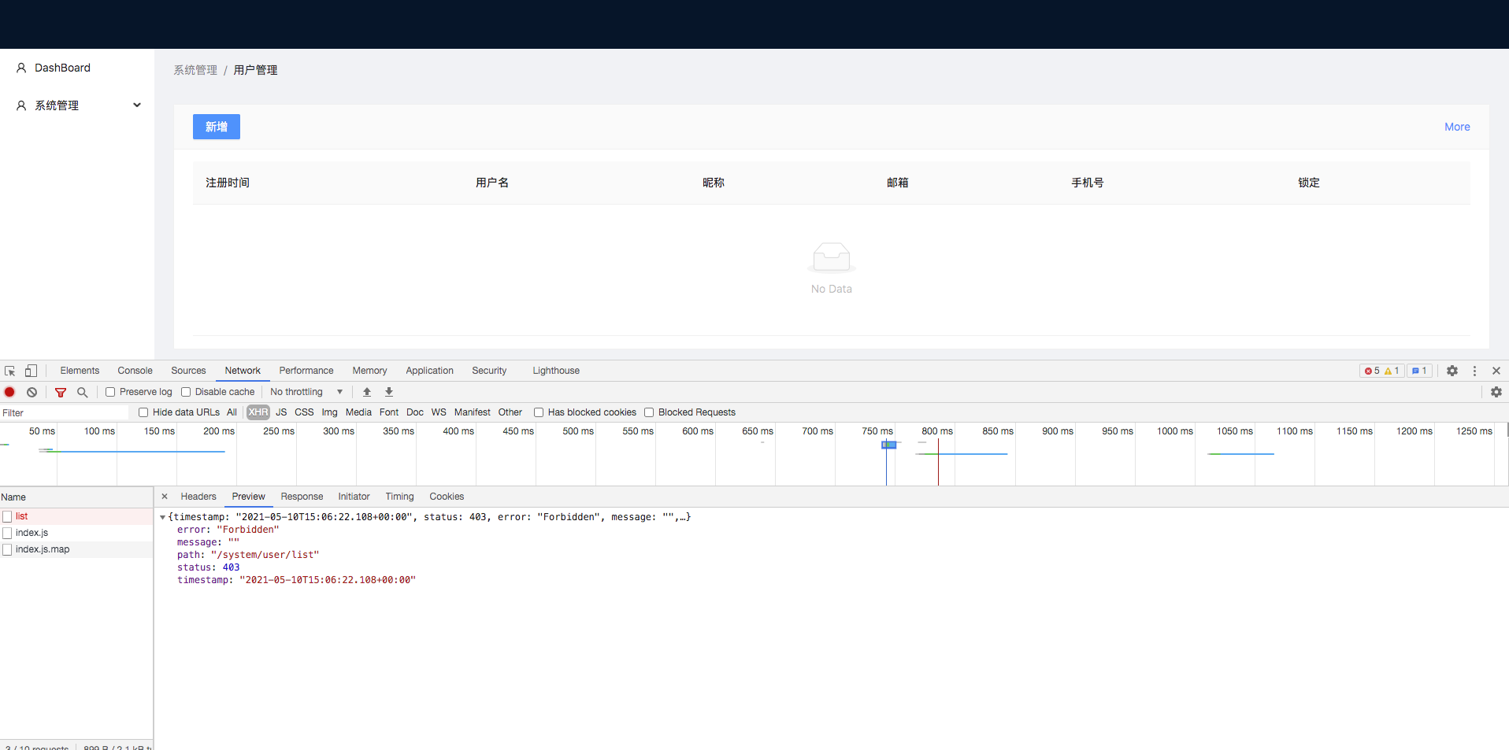Switch to the Sources tab
The width and height of the screenshot is (1509, 750).
click(188, 371)
